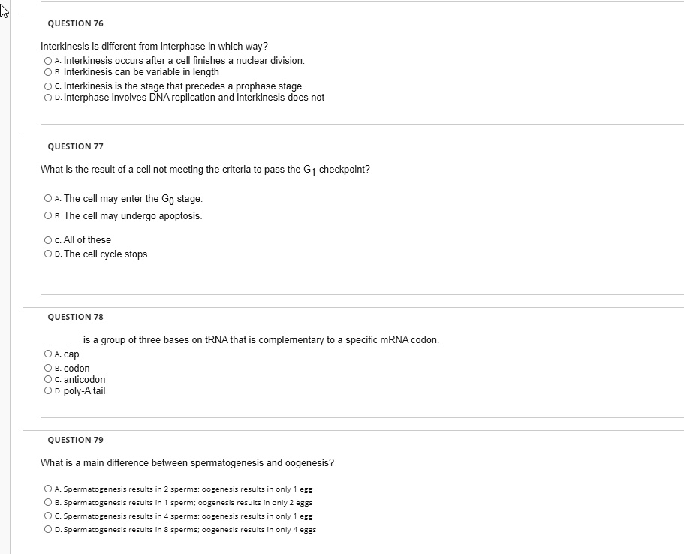
Task: Choose '2 sperms; only 1 egg' answer
Action: pyautogui.click(x=48, y=489)
